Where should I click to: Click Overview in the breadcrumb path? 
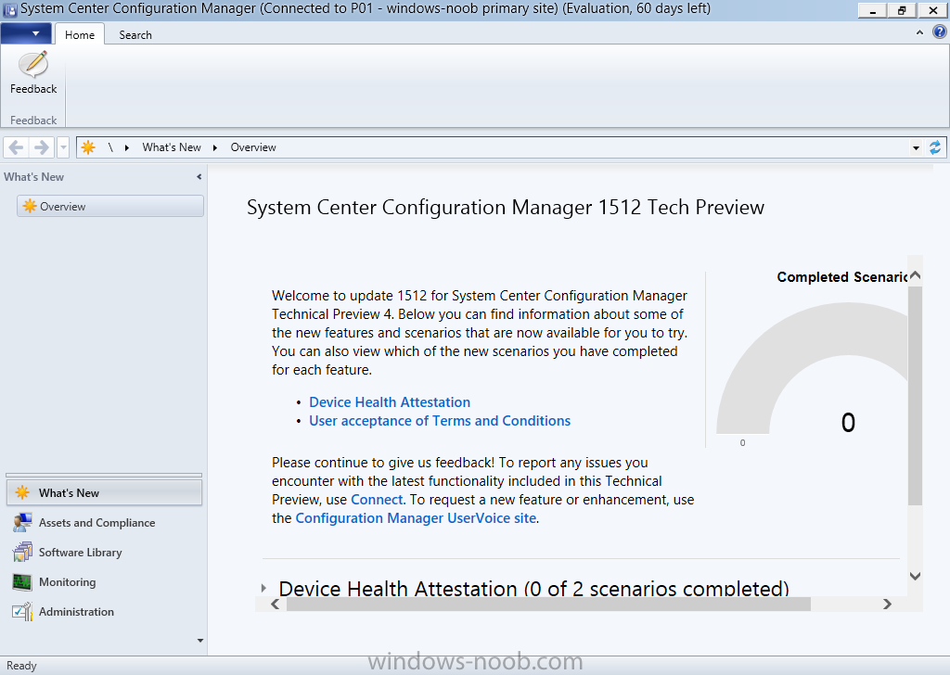[253, 147]
